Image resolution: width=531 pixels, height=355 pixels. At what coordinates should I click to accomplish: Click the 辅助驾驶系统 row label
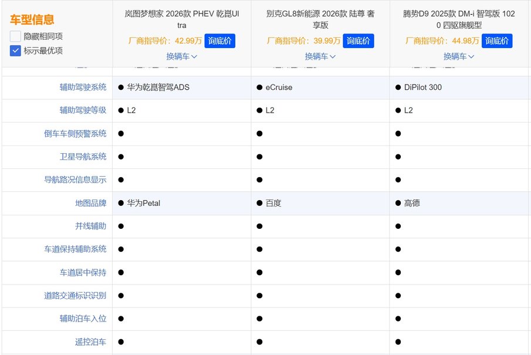83,87
